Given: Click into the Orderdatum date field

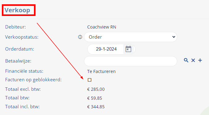Looking at the screenshot, I should [x=106, y=49].
